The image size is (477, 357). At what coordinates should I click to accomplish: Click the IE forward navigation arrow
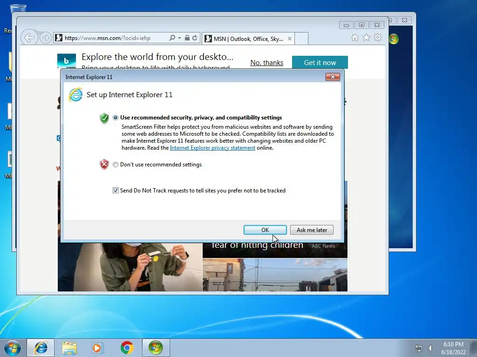point(46,38)
